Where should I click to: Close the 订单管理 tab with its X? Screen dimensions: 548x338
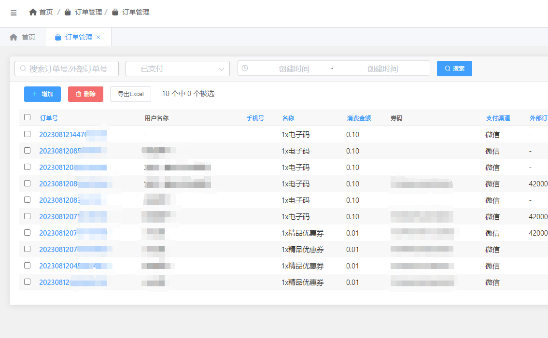[98, 37]
